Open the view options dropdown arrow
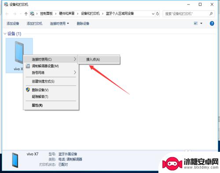Viewport: 220px width, 173px height. [201, 23]
